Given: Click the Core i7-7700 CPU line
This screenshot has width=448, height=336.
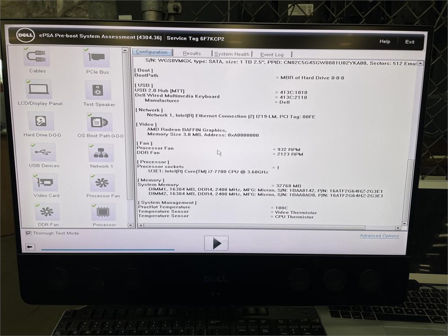Looking at the screenshot, I should point(208,172).
